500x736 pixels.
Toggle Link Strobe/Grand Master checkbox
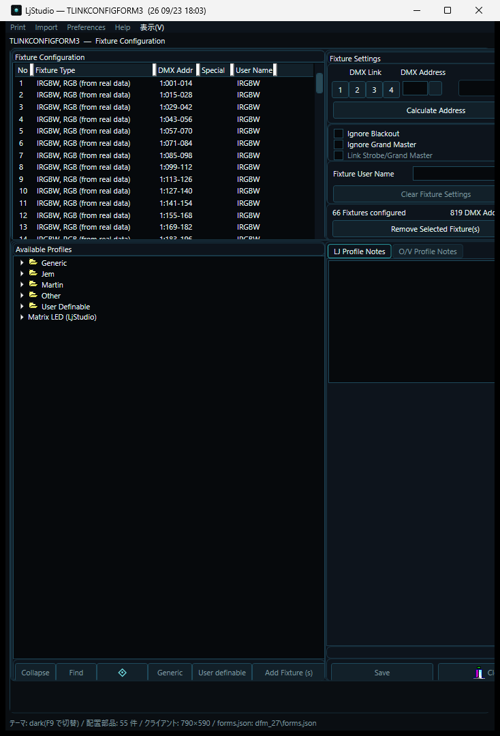click(x=338, y=155)
